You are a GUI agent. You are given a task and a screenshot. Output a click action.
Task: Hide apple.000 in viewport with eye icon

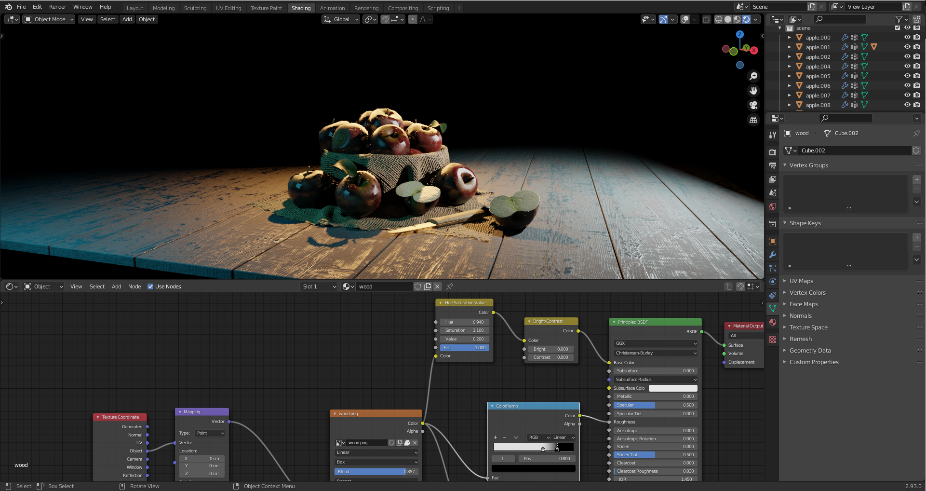pyautogui.click(x=907, y=37)
